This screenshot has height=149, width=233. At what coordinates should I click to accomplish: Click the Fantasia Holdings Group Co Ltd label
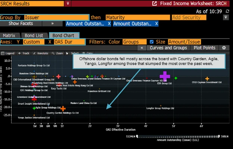point(34,66)
